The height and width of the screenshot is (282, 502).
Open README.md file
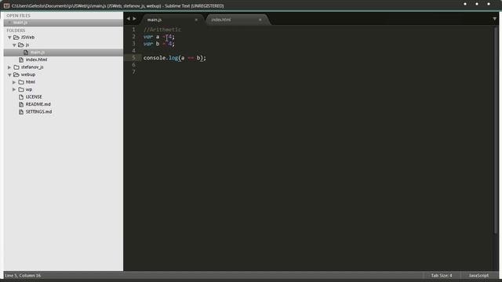[38, 104]
